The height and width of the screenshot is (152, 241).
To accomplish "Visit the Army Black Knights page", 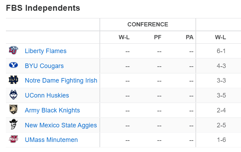I will [x=52, y=110].
